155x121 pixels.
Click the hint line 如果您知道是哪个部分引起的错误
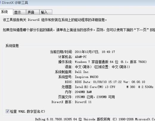[x=79, y=30]
